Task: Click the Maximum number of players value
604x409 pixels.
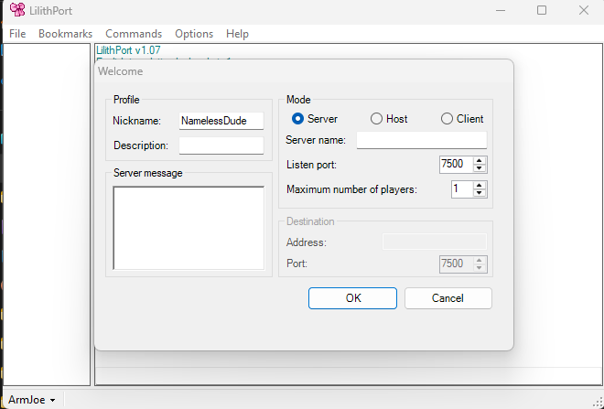Action: point(462,189)
